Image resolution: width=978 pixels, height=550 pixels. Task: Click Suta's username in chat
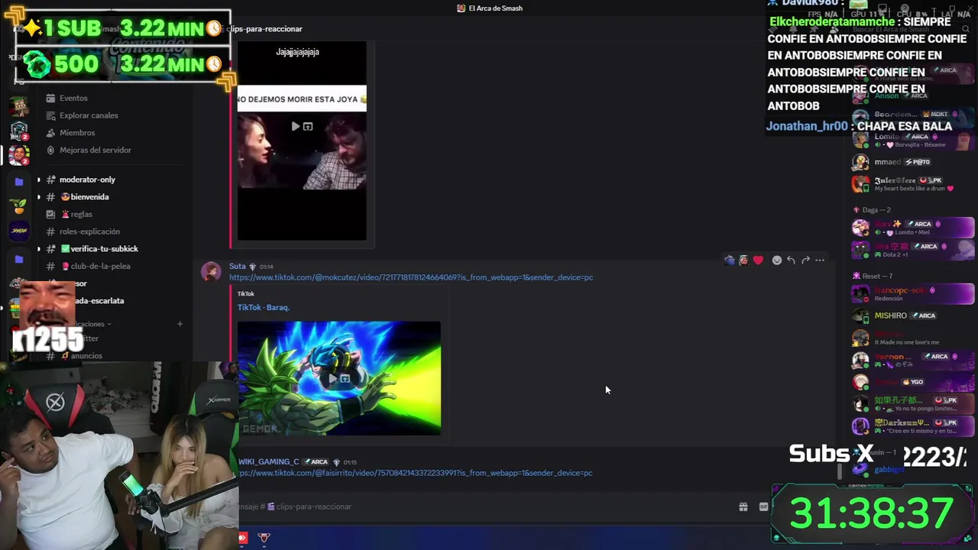(238, 267)
